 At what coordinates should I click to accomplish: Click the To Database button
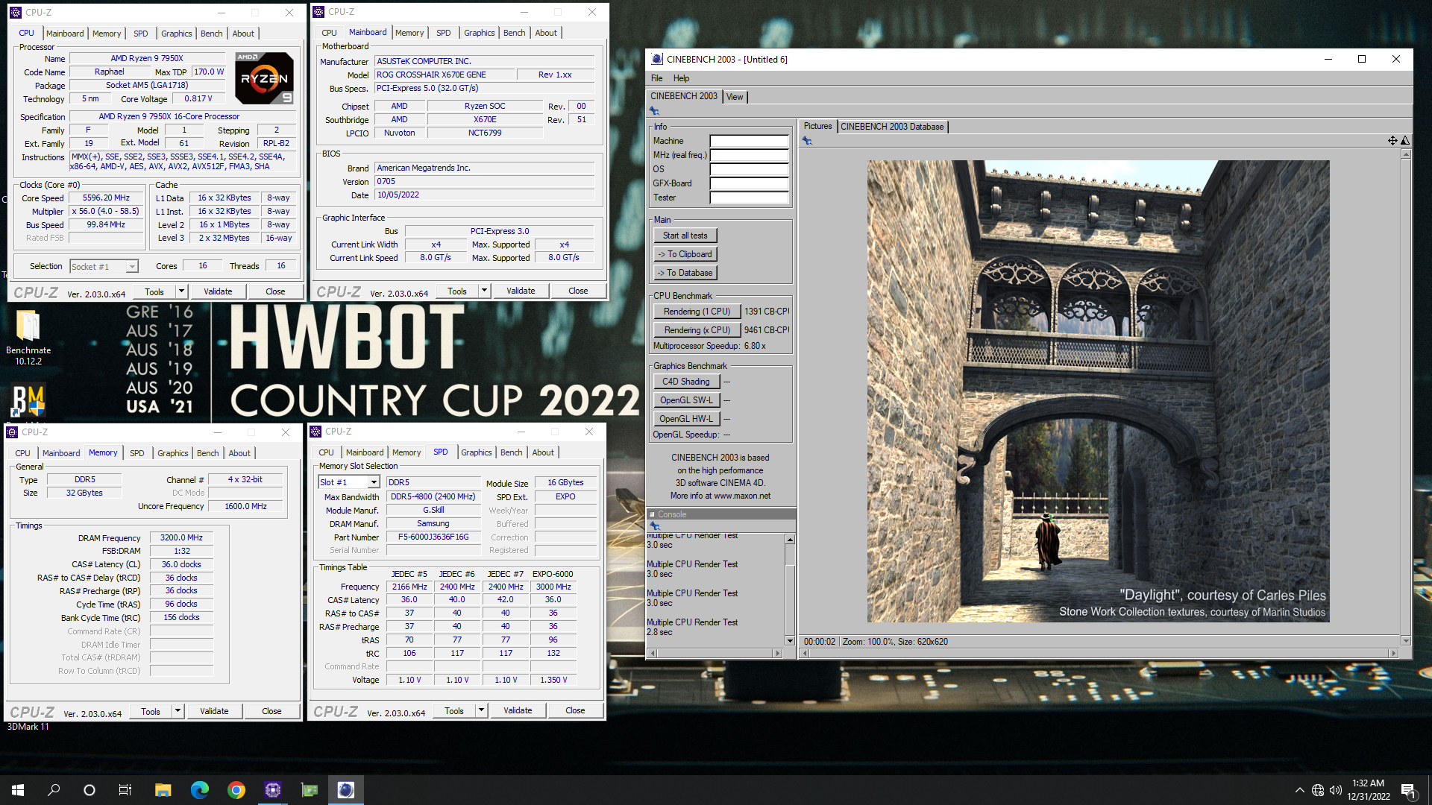pos(685,273)
